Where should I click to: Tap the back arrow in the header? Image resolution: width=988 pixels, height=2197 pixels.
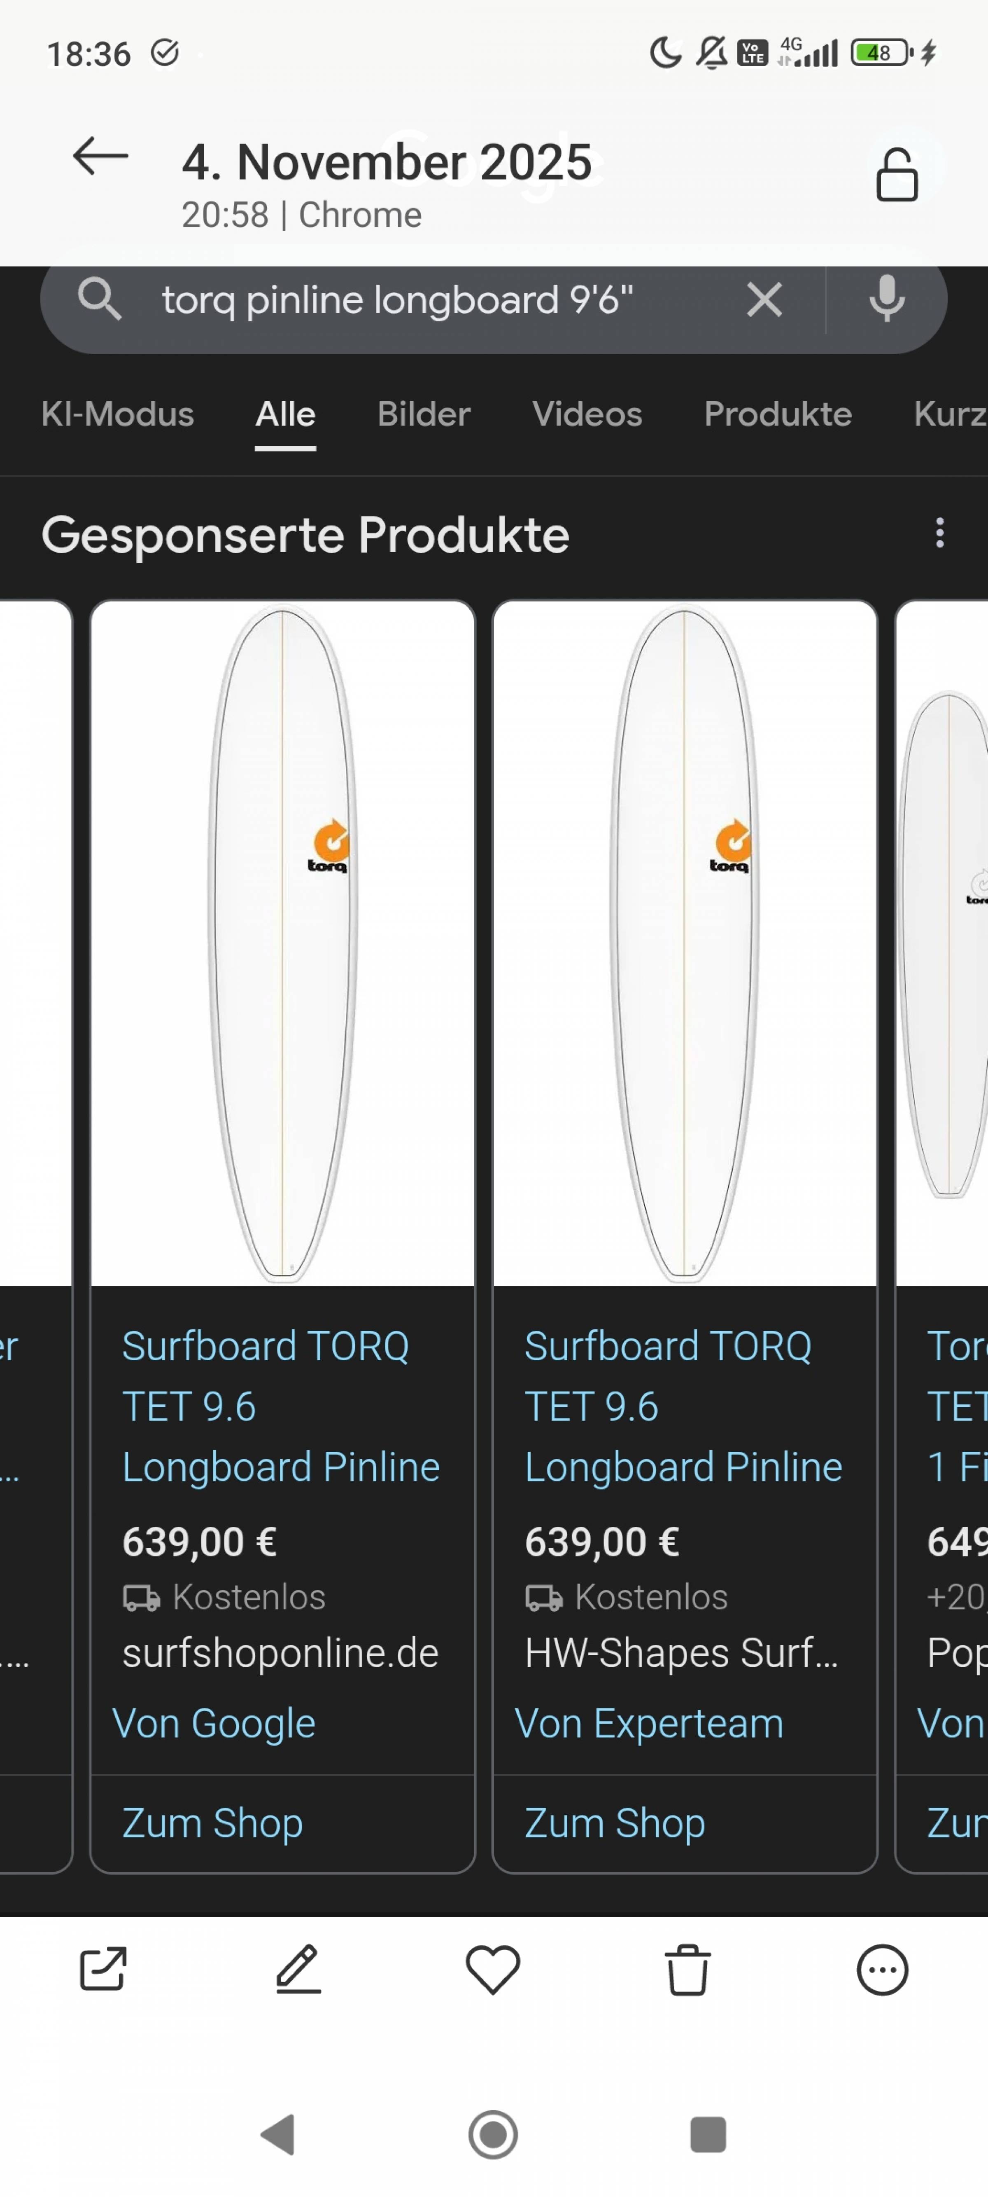100,157
